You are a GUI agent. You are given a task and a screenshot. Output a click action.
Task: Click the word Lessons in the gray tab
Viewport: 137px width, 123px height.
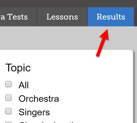62,17
